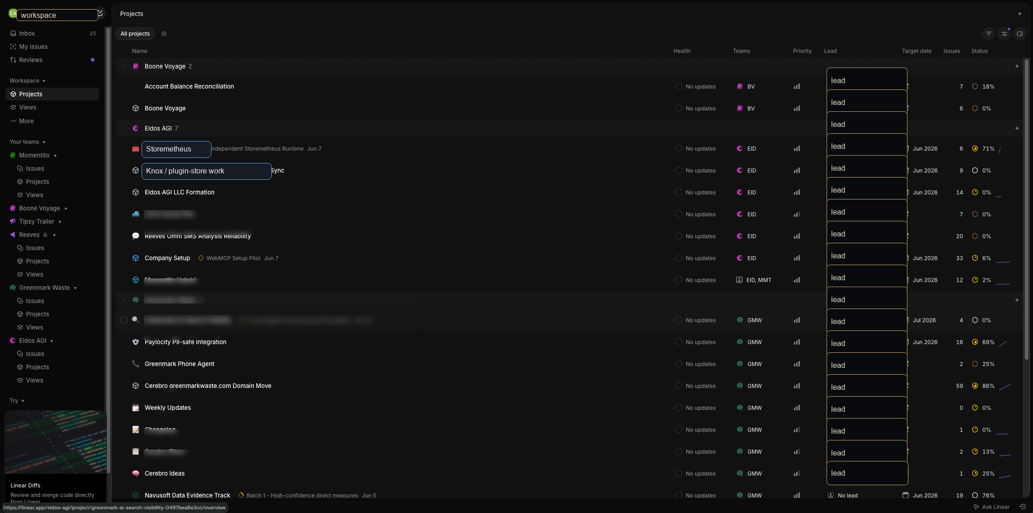Open the 86% status of Cerebro Domain Move
1033x513 pixels.
coord(983,386)
